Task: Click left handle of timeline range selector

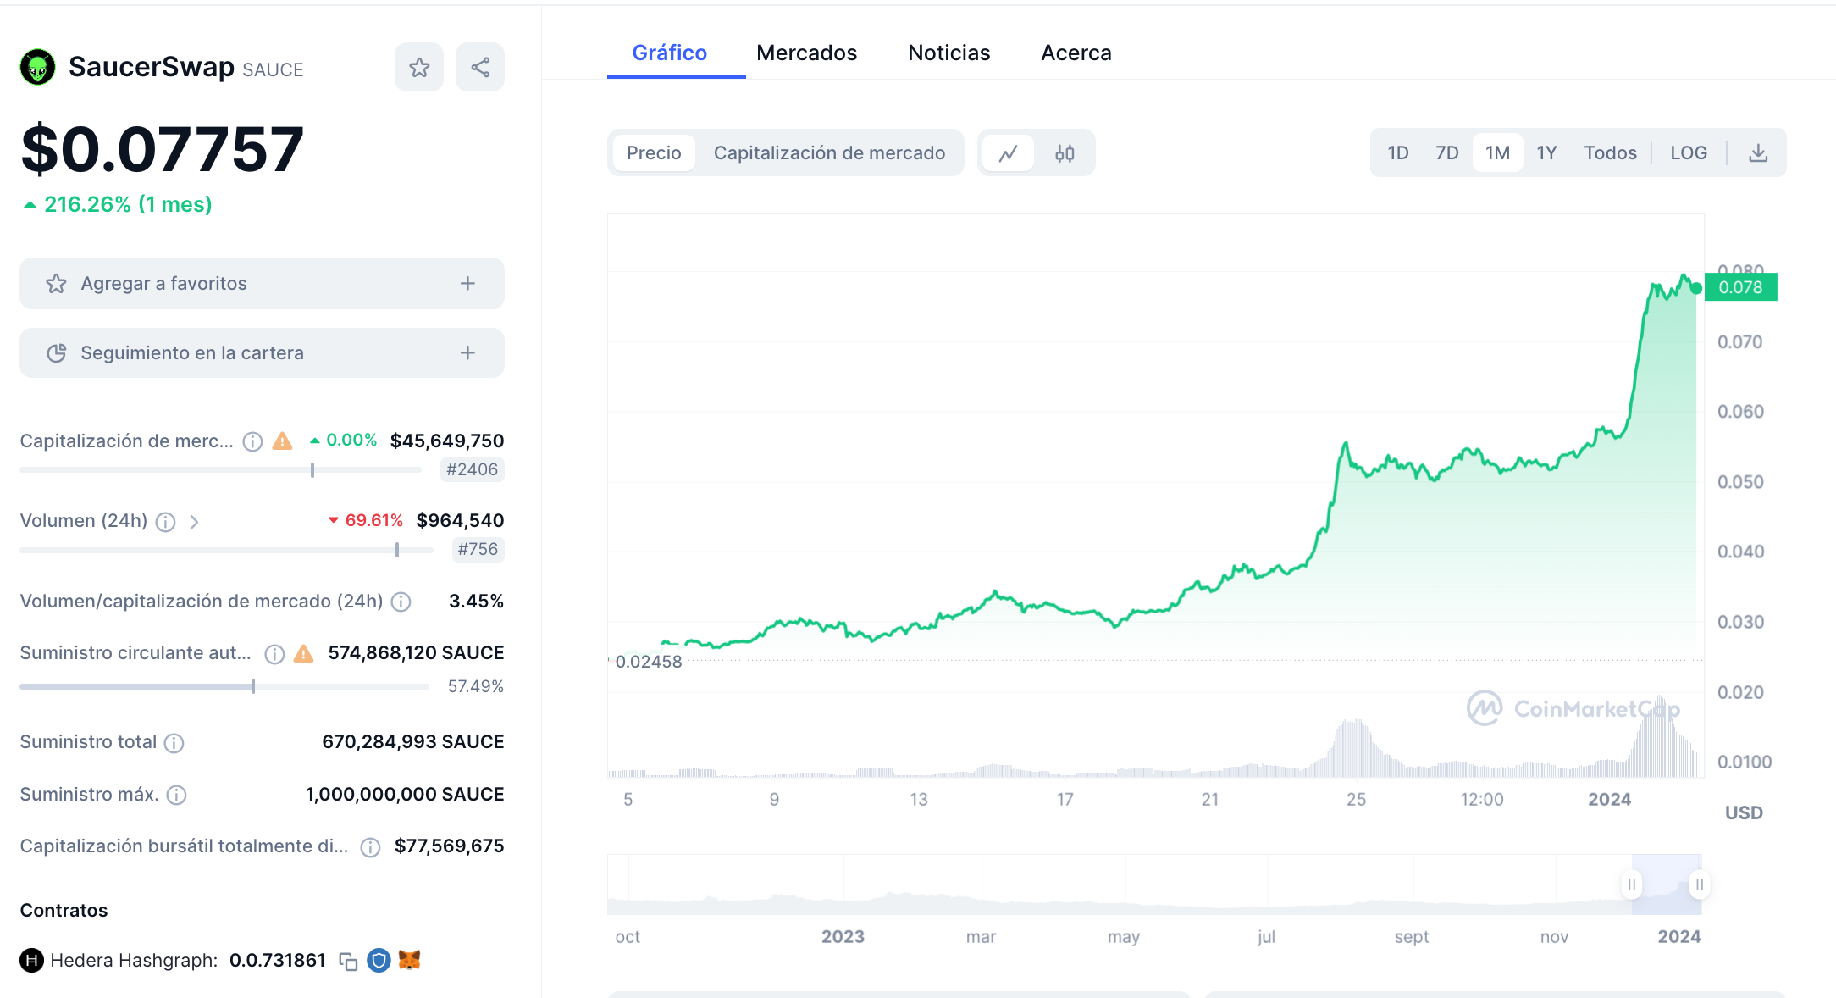Action: [1632, 884]
